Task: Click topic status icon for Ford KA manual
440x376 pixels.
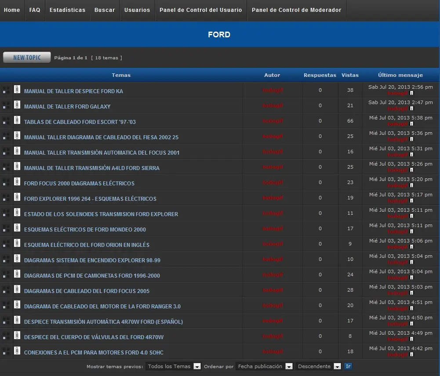Action: pyautogui.click(x=6, y=90)
